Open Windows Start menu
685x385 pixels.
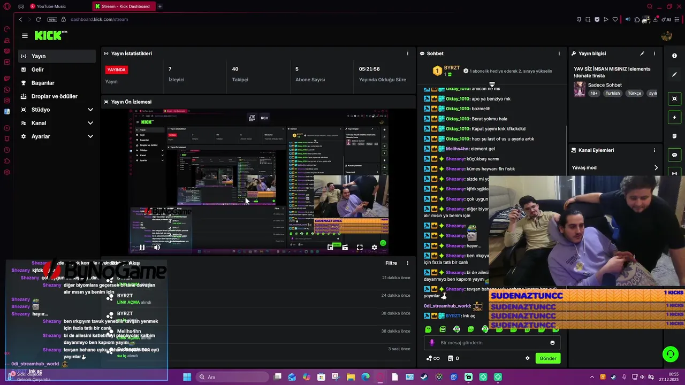tap(187, 377)
